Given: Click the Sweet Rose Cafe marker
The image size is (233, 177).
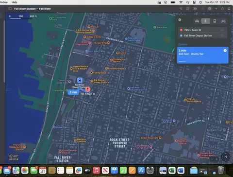Looking at the screenshot, I should pos(160,138).
